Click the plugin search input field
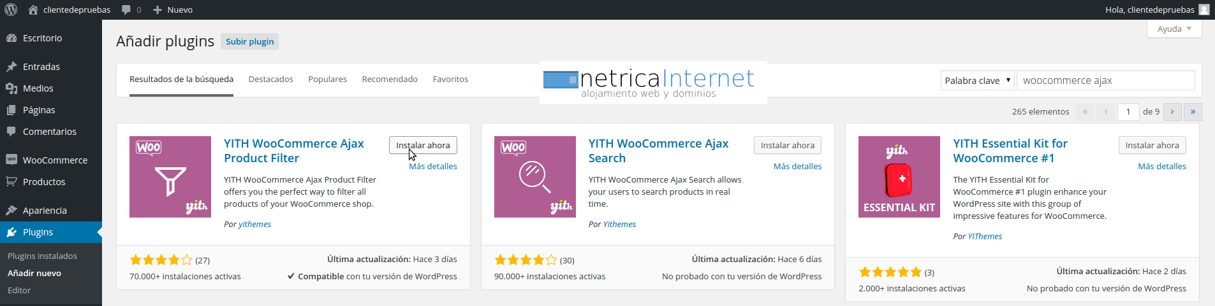 (x=1105, y=81)
